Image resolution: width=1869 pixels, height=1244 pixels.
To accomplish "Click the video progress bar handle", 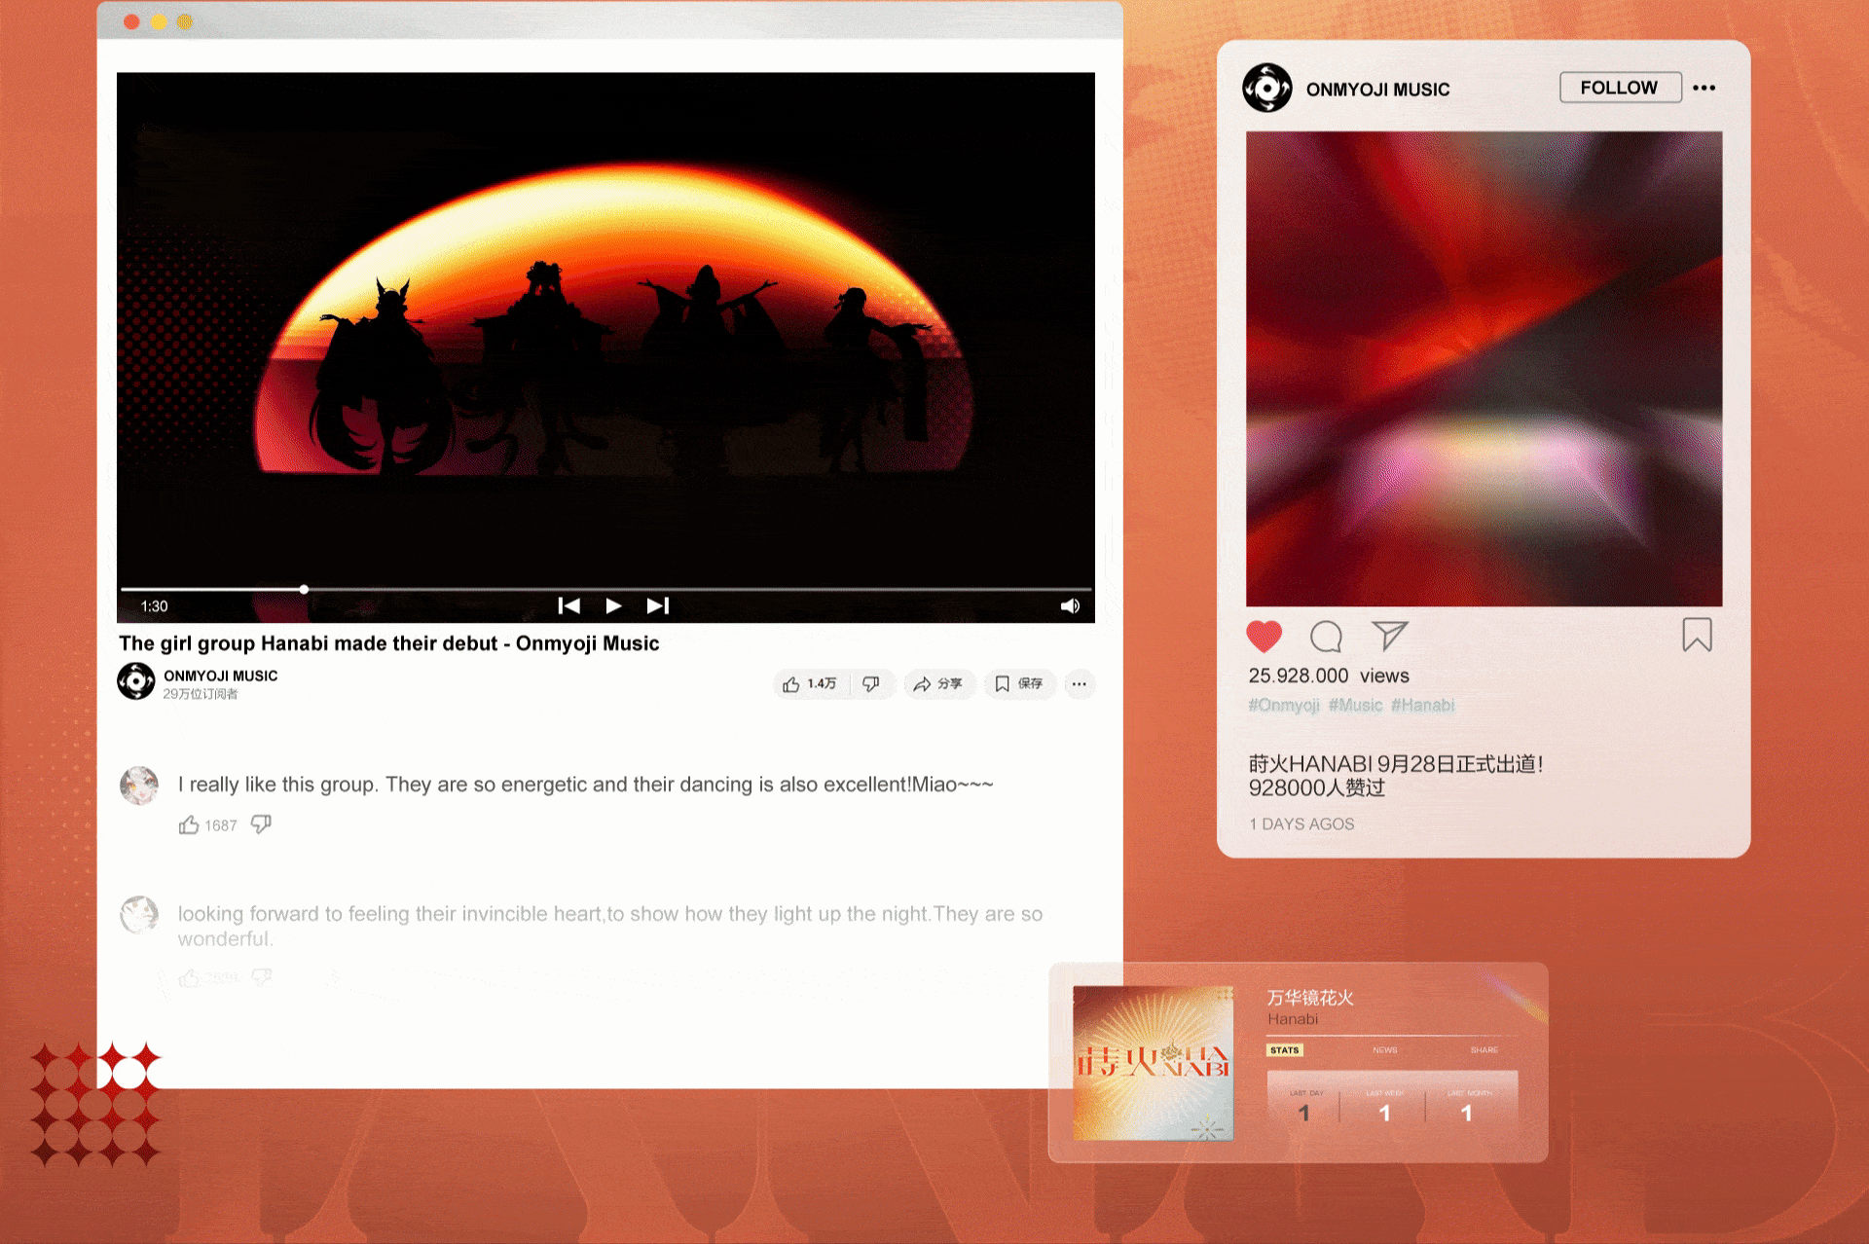I will pyautogui.click(x=304, y=589).
